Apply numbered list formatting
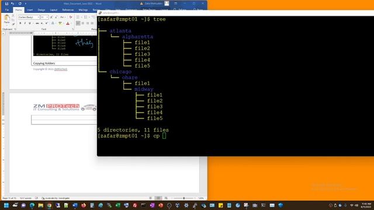This screenshot has width=374, height=210. 86,17
